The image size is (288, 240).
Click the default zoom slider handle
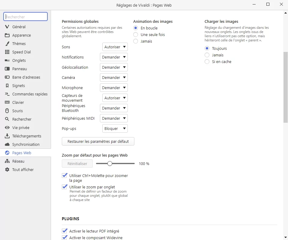click(110, 163)
